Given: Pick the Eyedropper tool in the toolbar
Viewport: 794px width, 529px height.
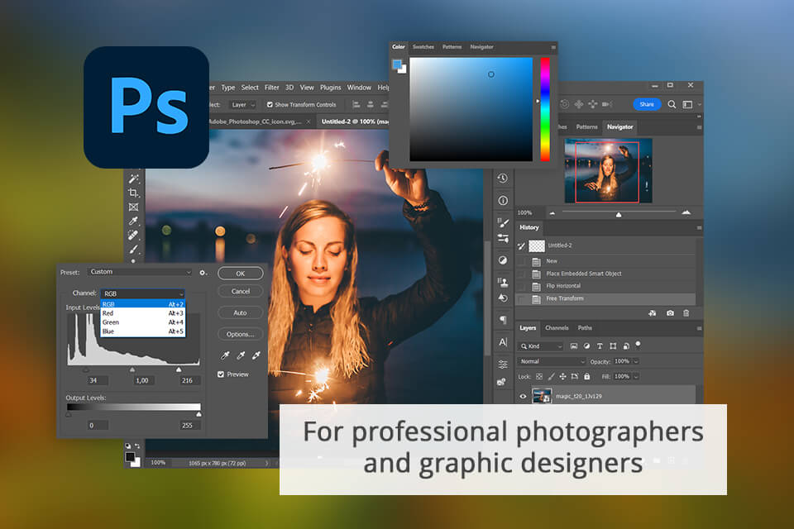Looking at the screenshot, I should click(x=133, y=221).
